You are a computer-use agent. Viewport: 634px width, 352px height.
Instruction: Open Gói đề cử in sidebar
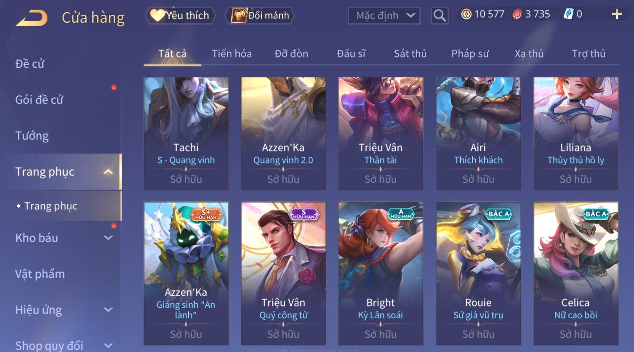tap(39, 100)
